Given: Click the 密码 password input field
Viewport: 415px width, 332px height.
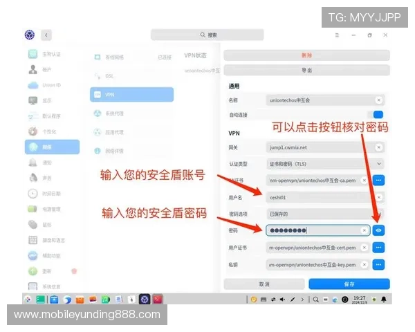Looking at the screenshot, I should point(311,230).
